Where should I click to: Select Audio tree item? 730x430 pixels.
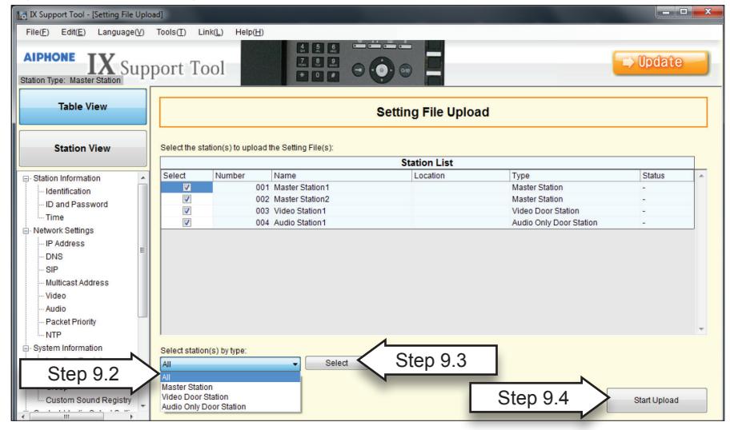point(55,309)
